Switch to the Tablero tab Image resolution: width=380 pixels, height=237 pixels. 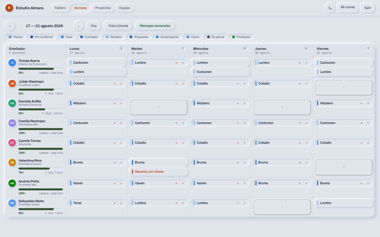tap(60, 8)
